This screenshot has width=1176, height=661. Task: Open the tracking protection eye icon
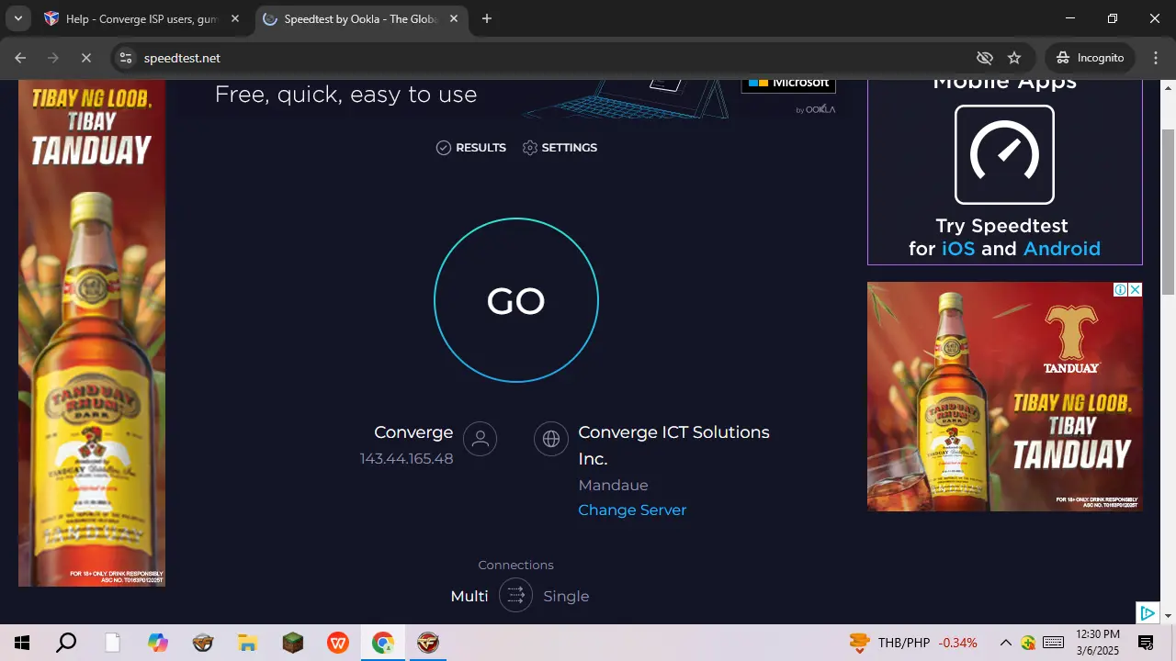click(985, 58)
